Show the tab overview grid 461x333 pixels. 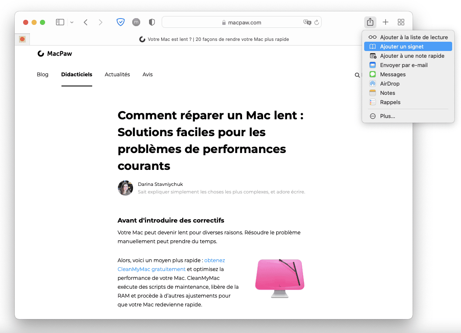point(401,22)
